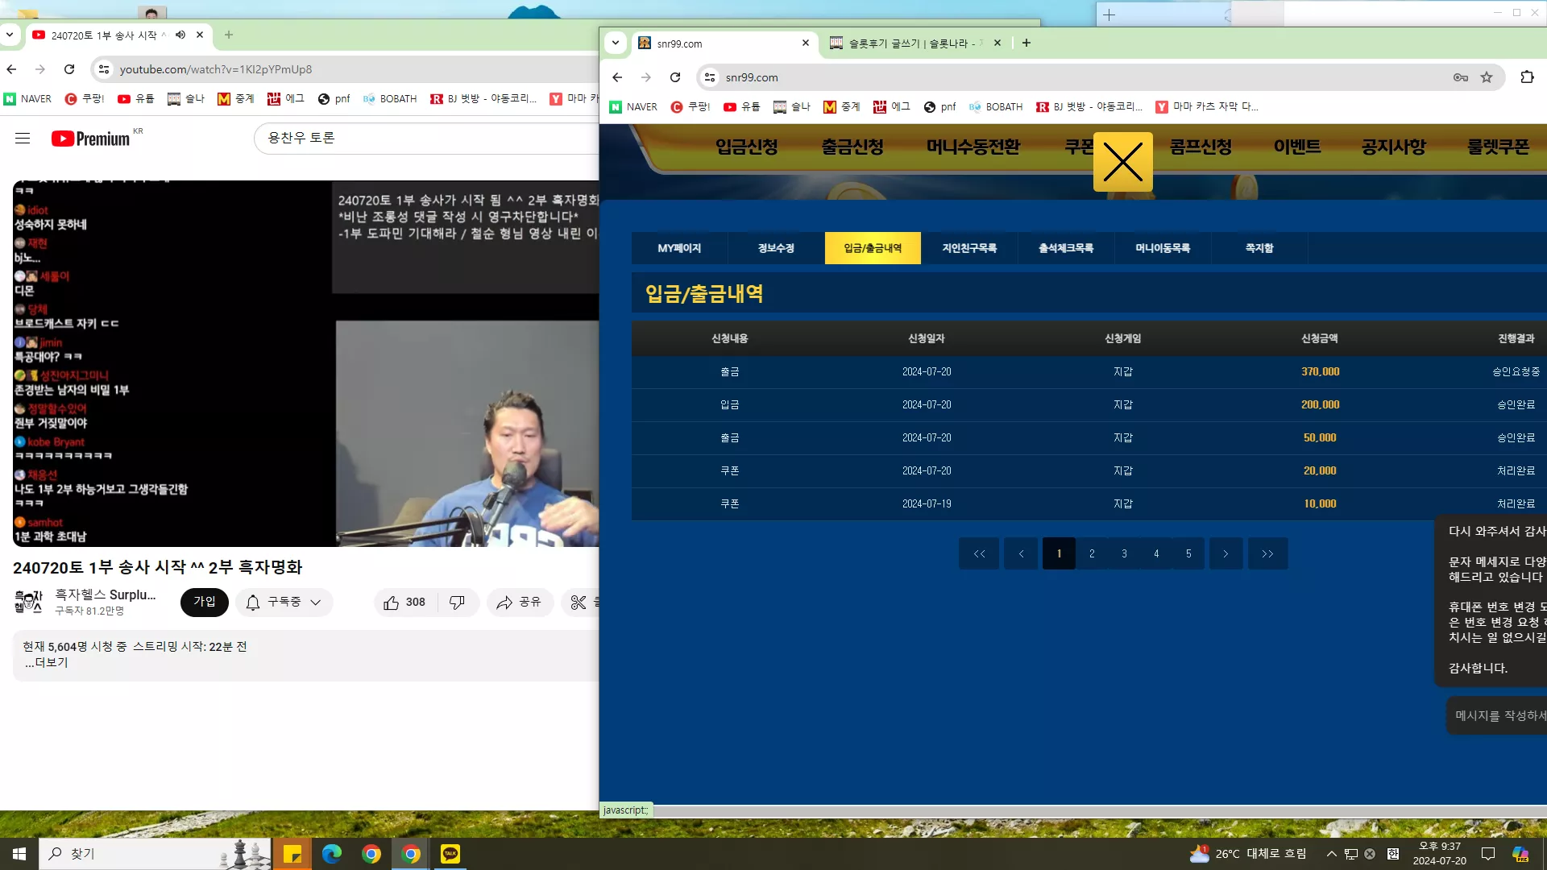Expand the video description with 더보기

click(47, 662)
